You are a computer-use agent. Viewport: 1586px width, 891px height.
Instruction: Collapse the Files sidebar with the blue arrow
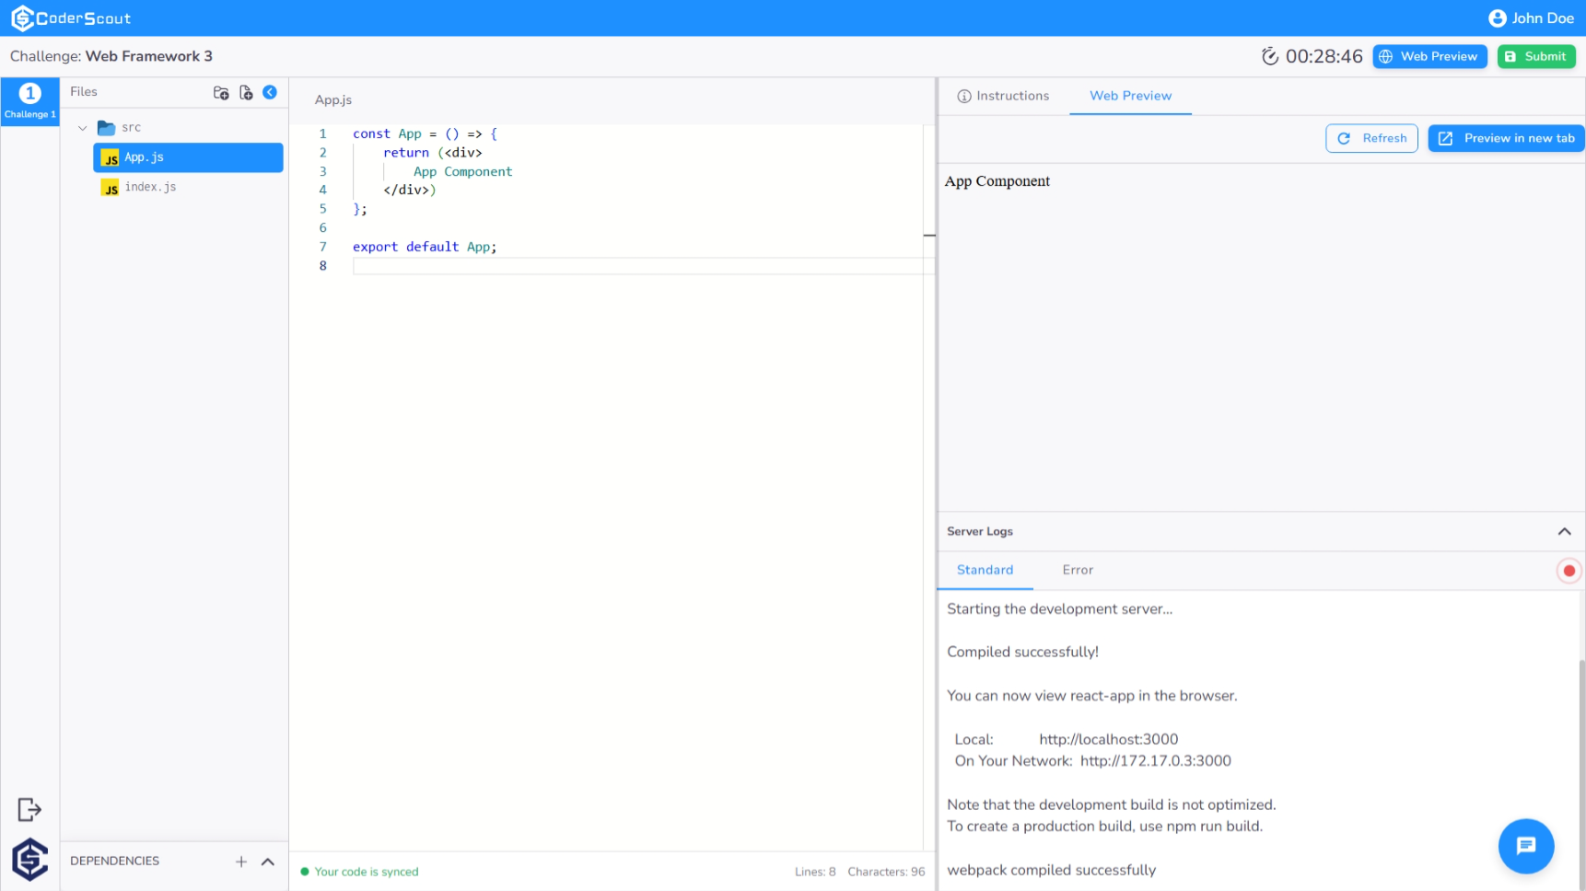click(x=270, y=92)
